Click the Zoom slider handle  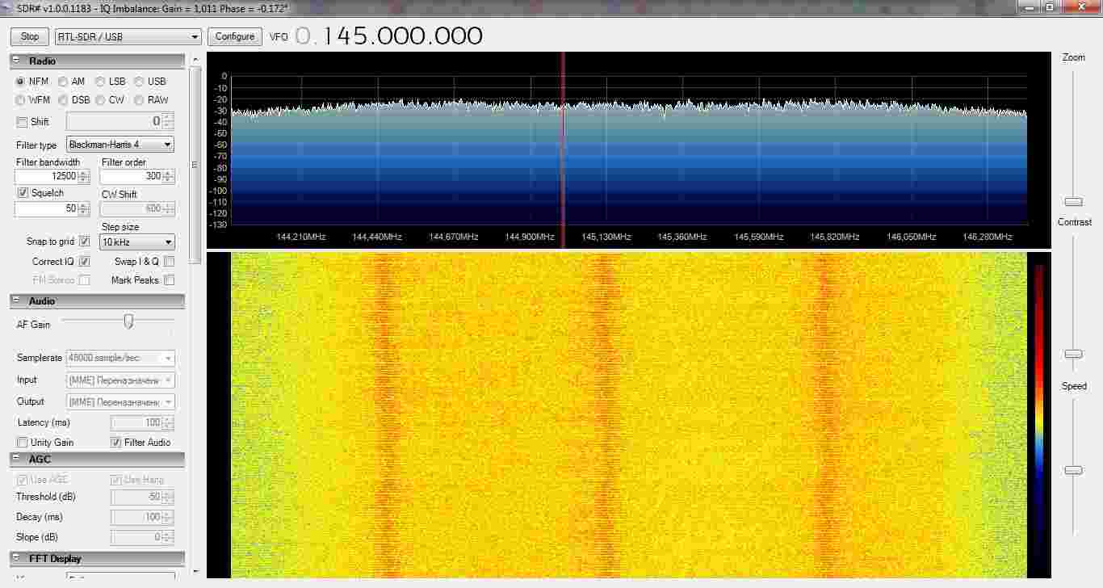(x=1073, y=202)
